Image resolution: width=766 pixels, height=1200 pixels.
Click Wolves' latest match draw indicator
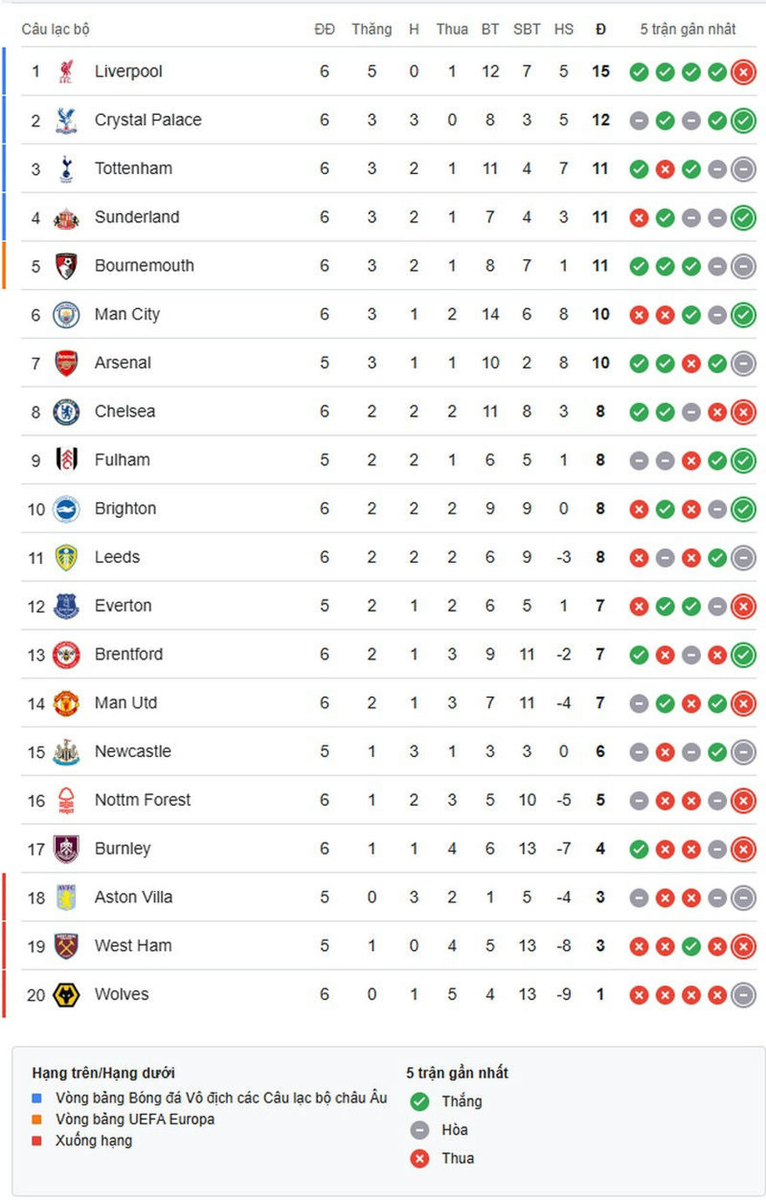(743, 995)
